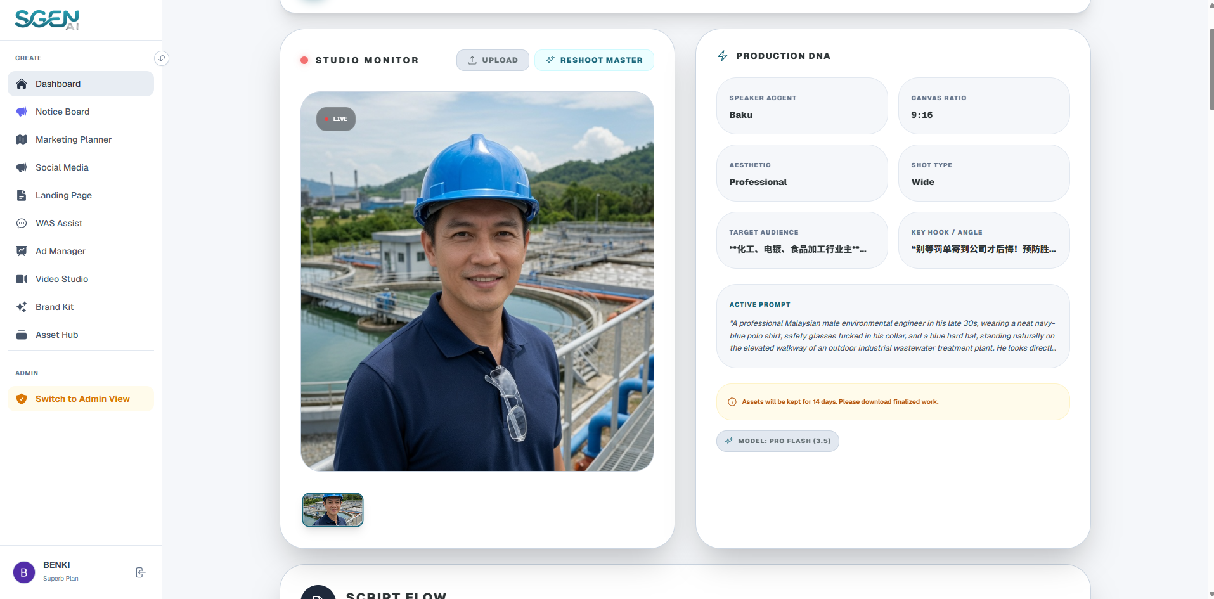Click the Reshoot Master button
1214x599 pixels.
pos(594,60)
